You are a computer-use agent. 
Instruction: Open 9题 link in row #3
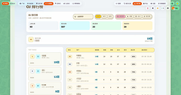96,72
